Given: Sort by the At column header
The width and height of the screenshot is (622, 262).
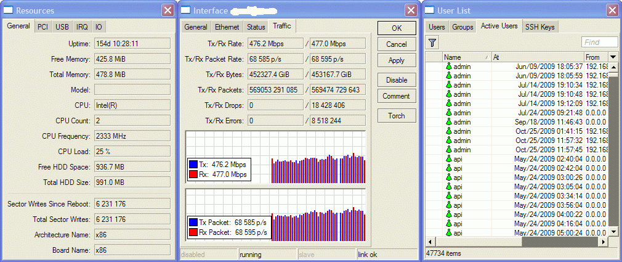Looking at the screenshot, I should click(538, 57).
